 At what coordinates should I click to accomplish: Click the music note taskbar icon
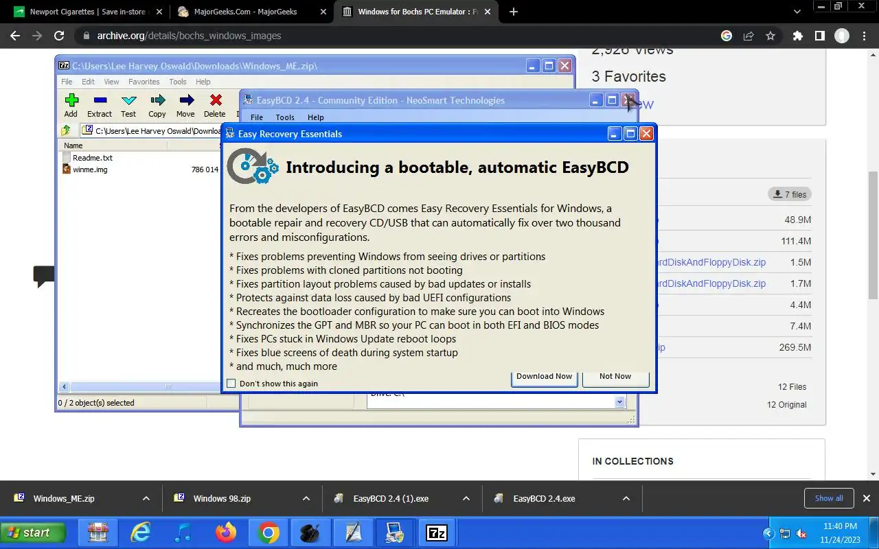coord(183,533)
